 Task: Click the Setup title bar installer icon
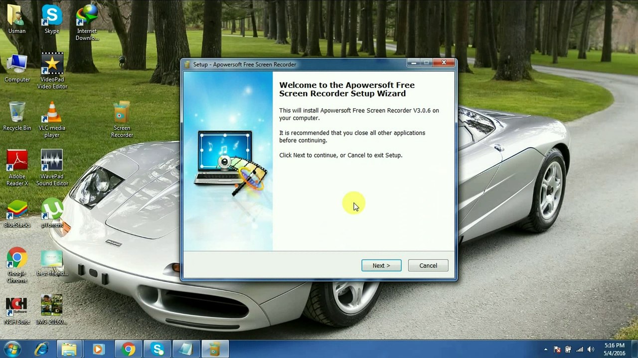click(187, 64)
